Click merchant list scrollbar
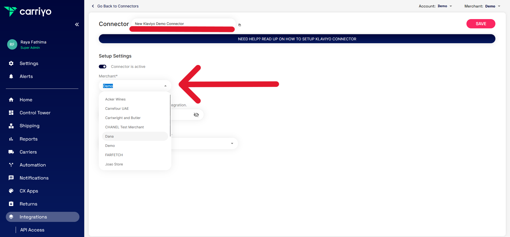 [170, 115]
